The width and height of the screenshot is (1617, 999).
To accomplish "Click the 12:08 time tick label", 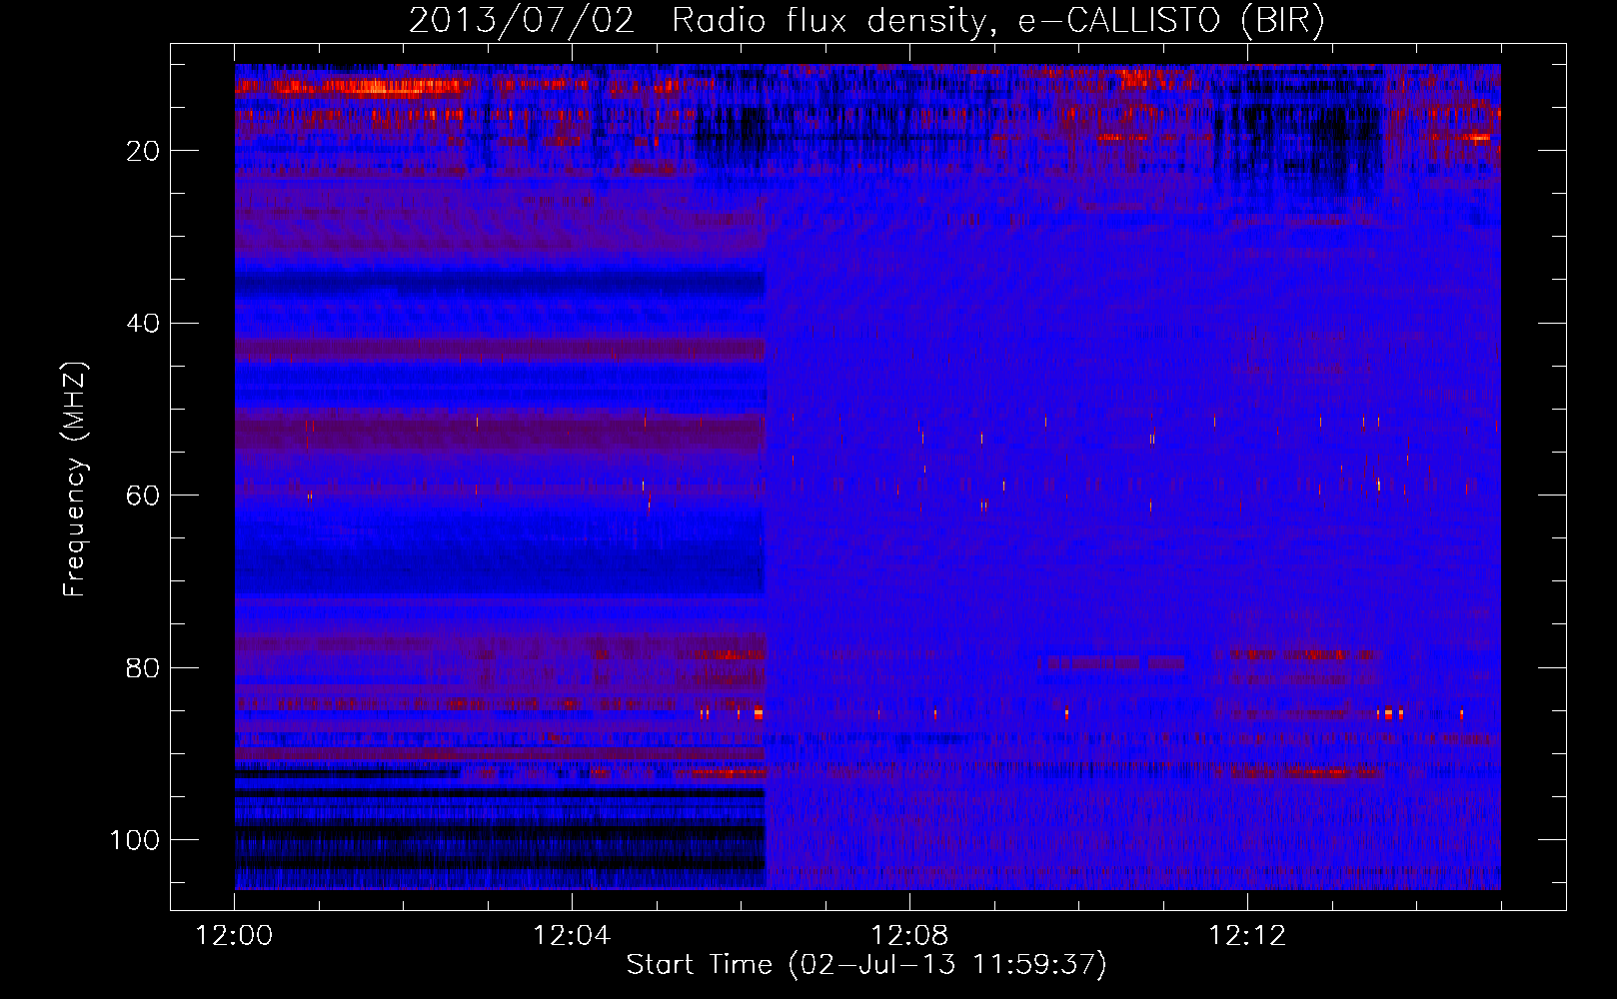I will [909, 936].
